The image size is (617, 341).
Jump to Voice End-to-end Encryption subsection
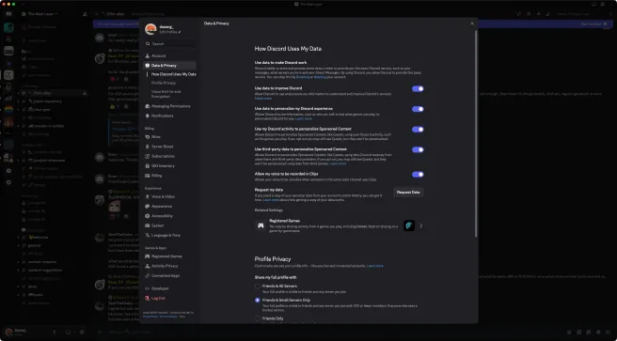point(166,94)
